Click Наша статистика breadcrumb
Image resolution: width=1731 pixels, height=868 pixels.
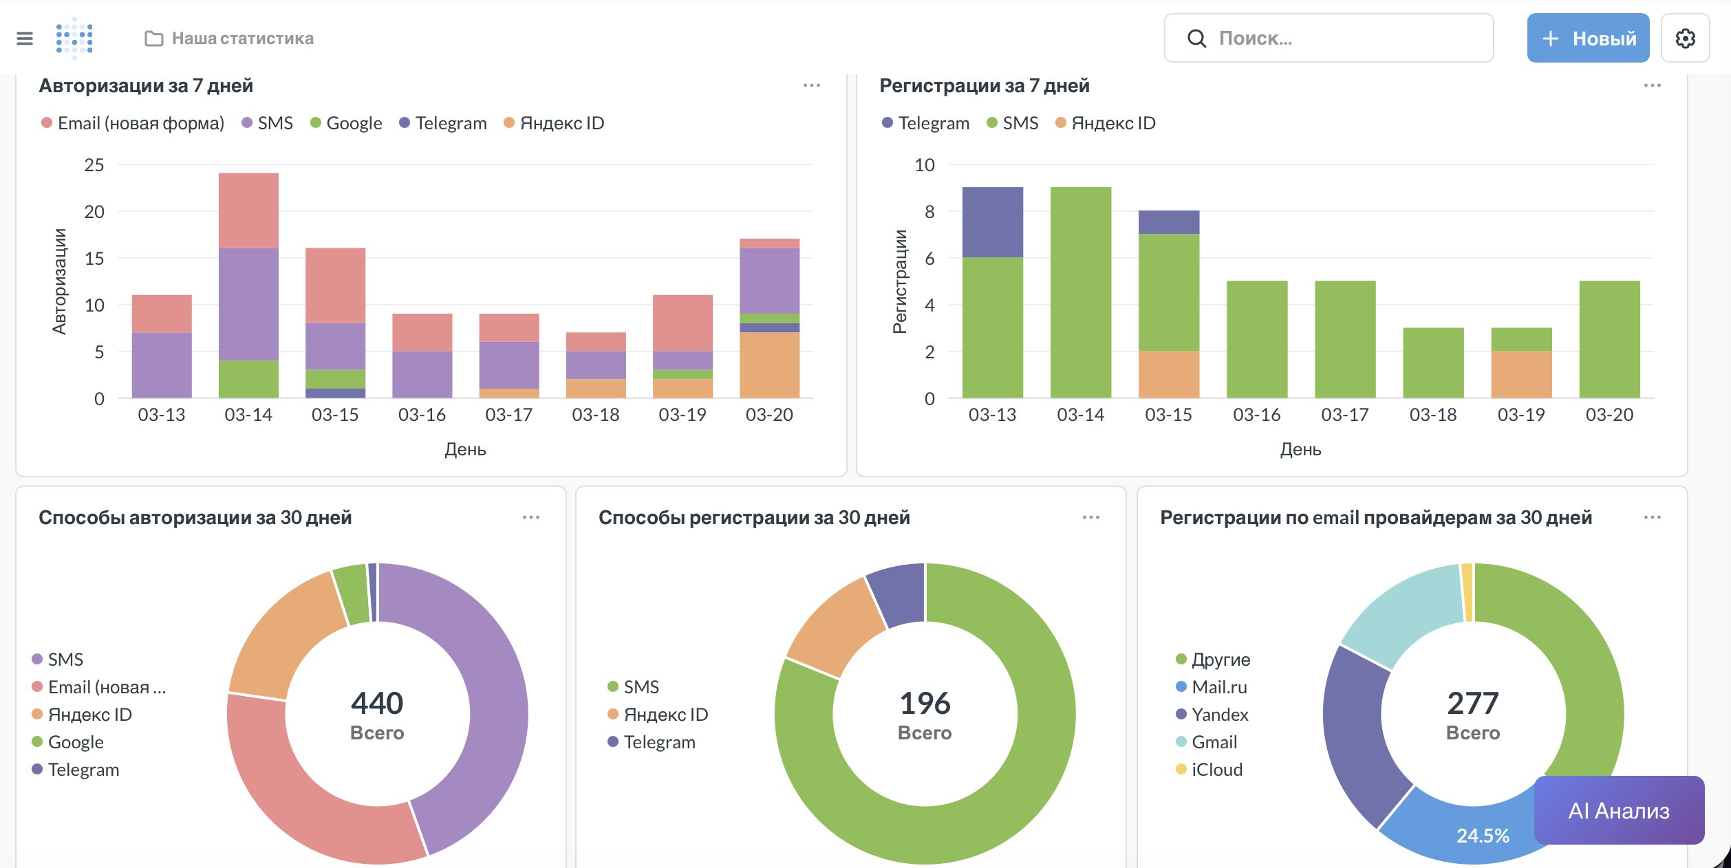click(x=242, y=39)
